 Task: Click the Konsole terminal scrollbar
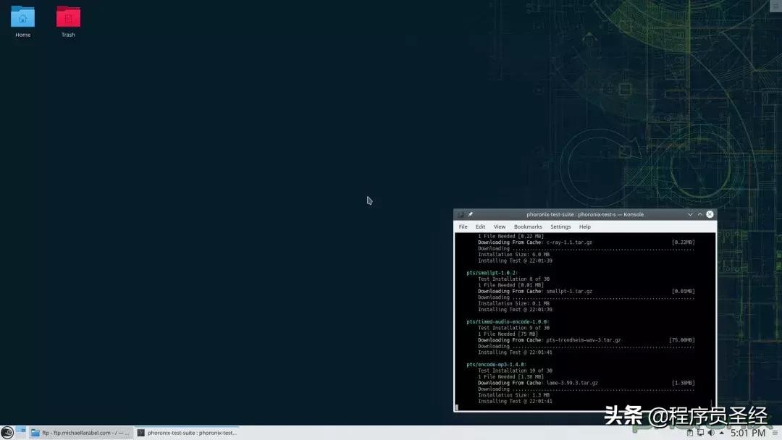(712, 318)
